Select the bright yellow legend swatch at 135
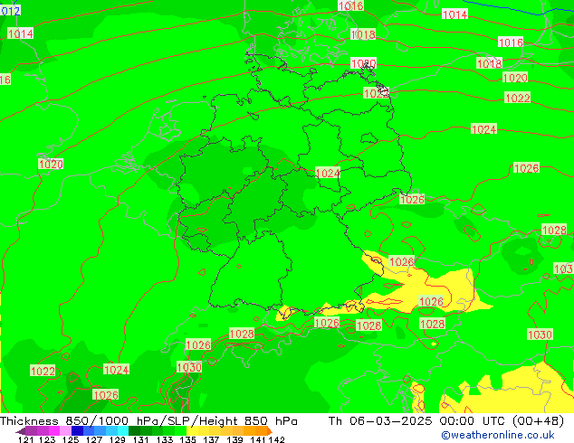 tap(192, 430)
